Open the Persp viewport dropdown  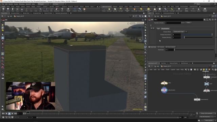point(133,23)
